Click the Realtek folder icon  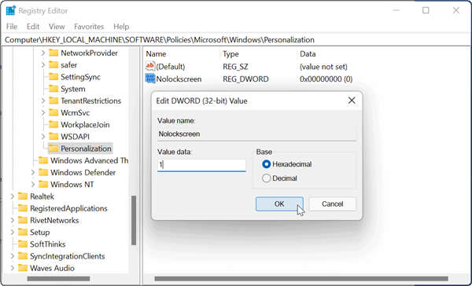(23, 196)
